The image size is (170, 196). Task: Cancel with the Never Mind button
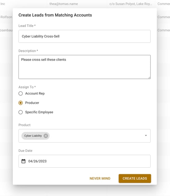point(100,178)
